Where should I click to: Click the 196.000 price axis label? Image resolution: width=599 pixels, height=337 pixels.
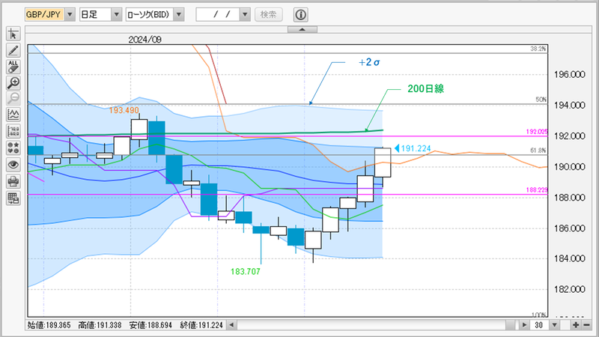point(570,74)
